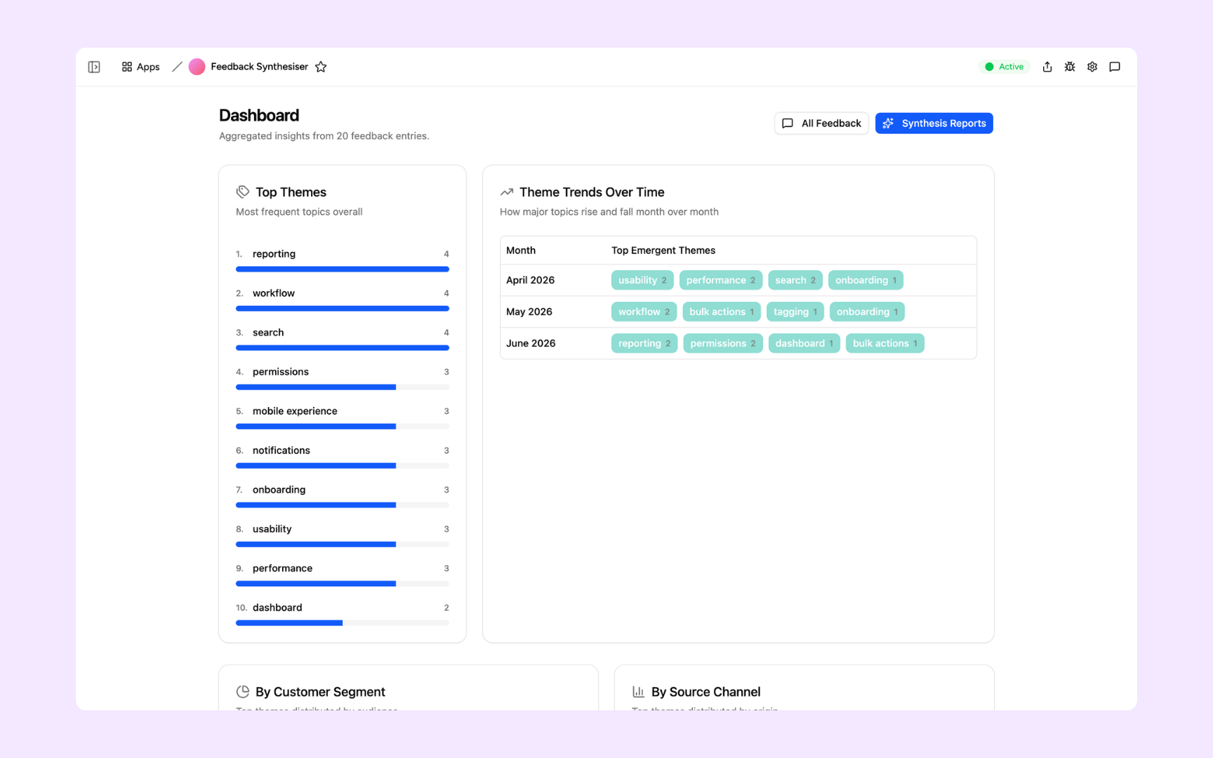1213x758 pixels.
Task: Click the usability tag in April 2026
Action: [x=642, y=280]
